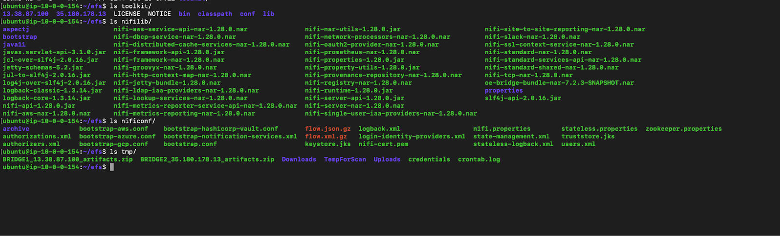Click the Downloads directory name
The image size is (780, 236).
(x=299, y=159)
